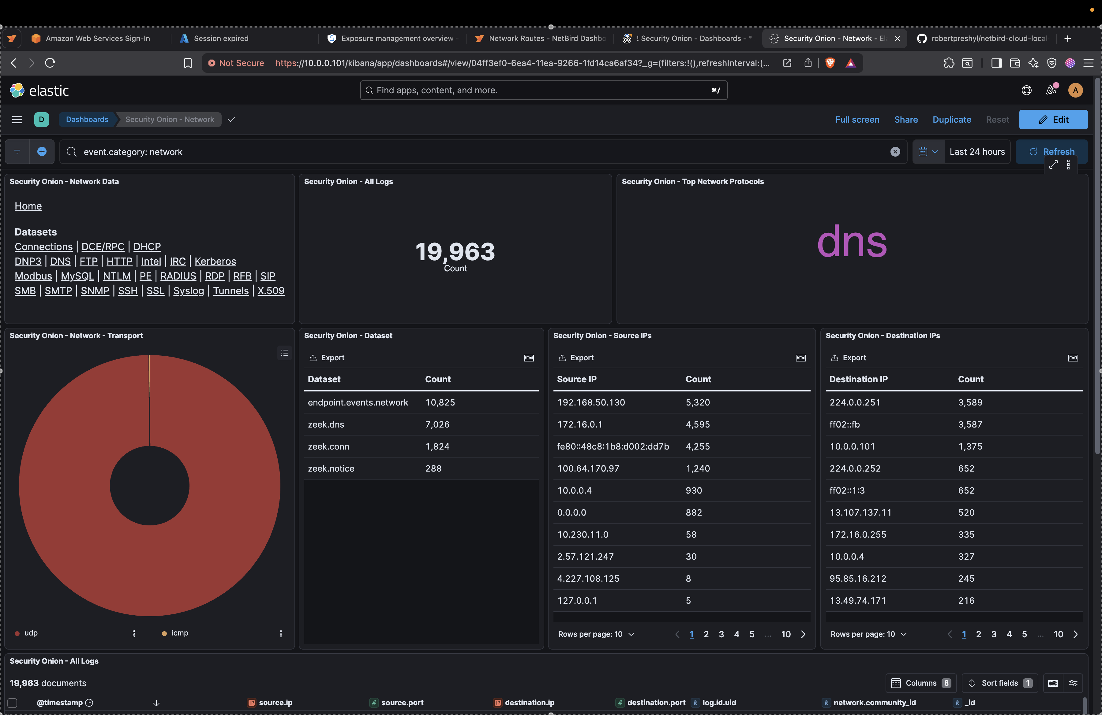Screen dimensions: 1102x715
Task: Maximize the Top Network Protocols panel
Action: tap(1053, 165)
